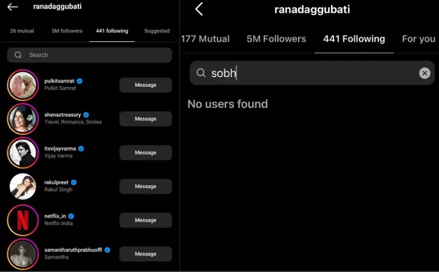The image size is (439, 272).
Task: Clear the search text with X icon
Action: [424, 73]
